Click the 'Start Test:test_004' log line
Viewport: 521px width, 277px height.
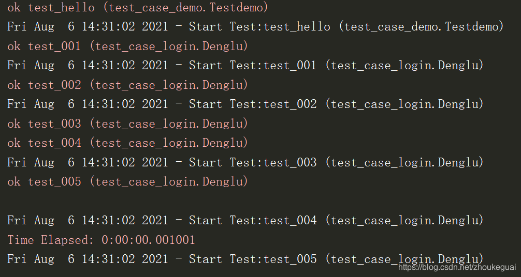pyautogui.click(x=245, y=220)
